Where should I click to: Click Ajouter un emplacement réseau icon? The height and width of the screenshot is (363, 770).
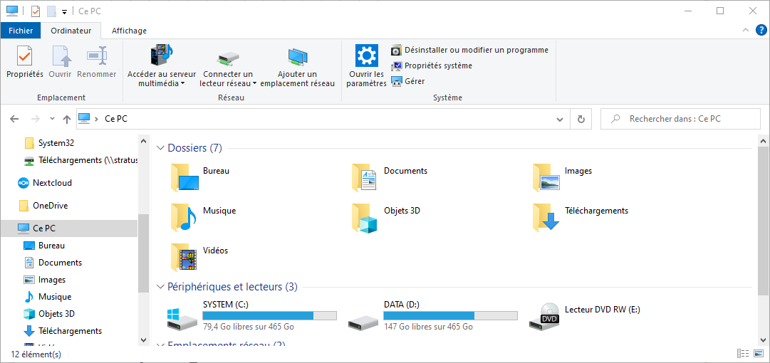tap(297, 56)
